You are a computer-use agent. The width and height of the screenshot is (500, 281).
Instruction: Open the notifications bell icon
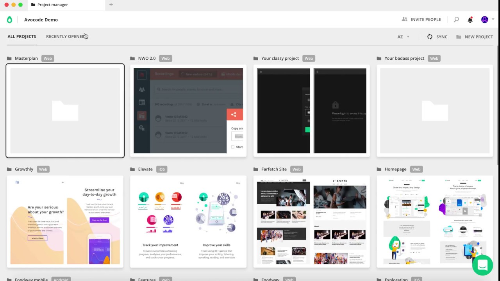pyautogui.click(x=470, y=20)
